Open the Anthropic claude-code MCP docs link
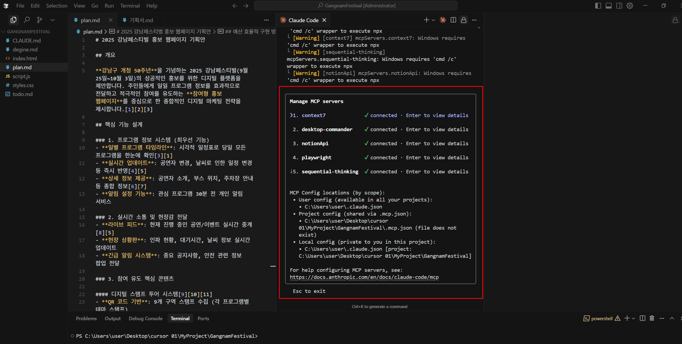This screenshot has width=682, height=344. (364, 277)
